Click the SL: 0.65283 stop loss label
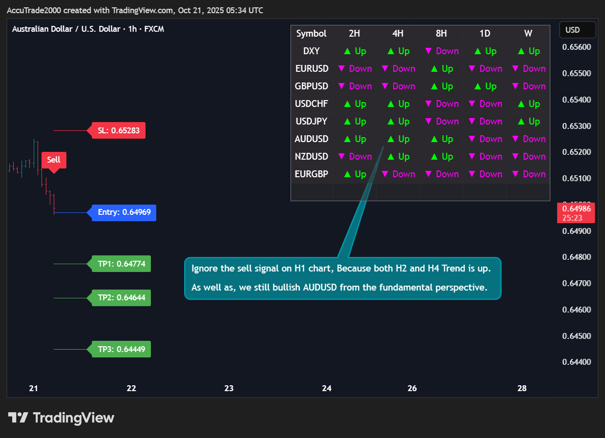Screen dimensions: 605x438 click(x=119, y=131)
